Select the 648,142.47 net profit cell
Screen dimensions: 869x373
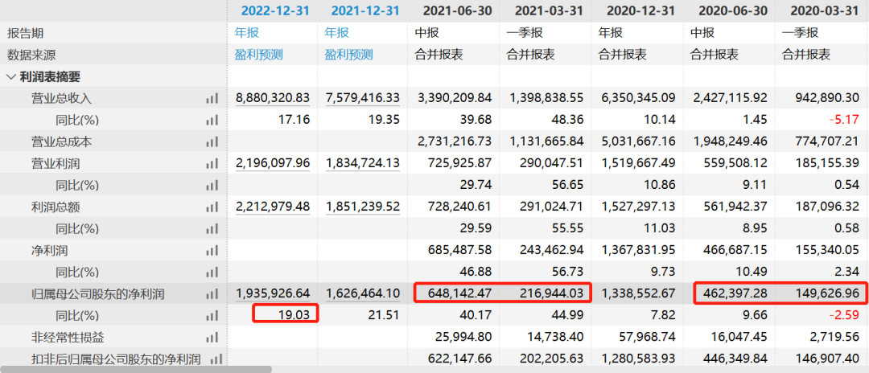coord(455,294)
